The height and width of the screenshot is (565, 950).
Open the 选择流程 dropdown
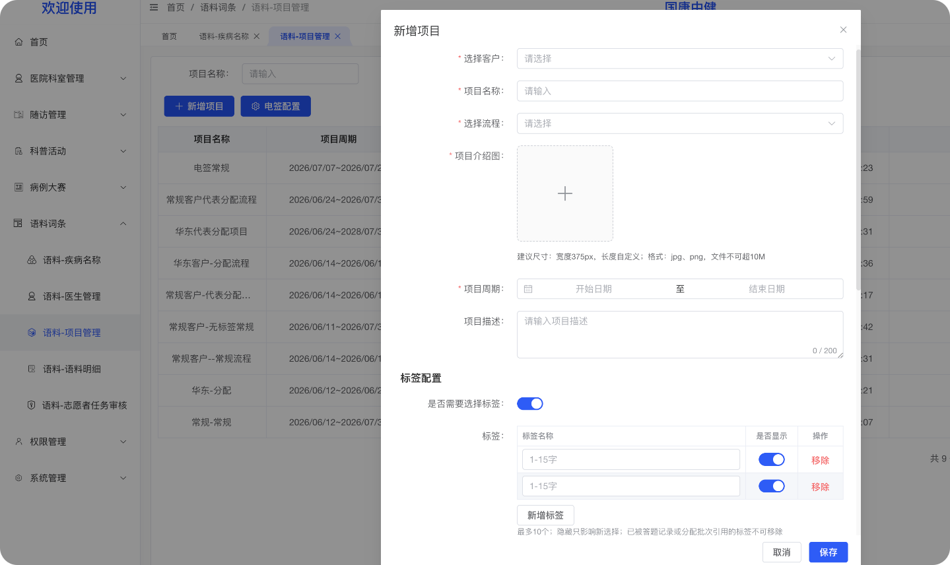click(x=680, y=123)
